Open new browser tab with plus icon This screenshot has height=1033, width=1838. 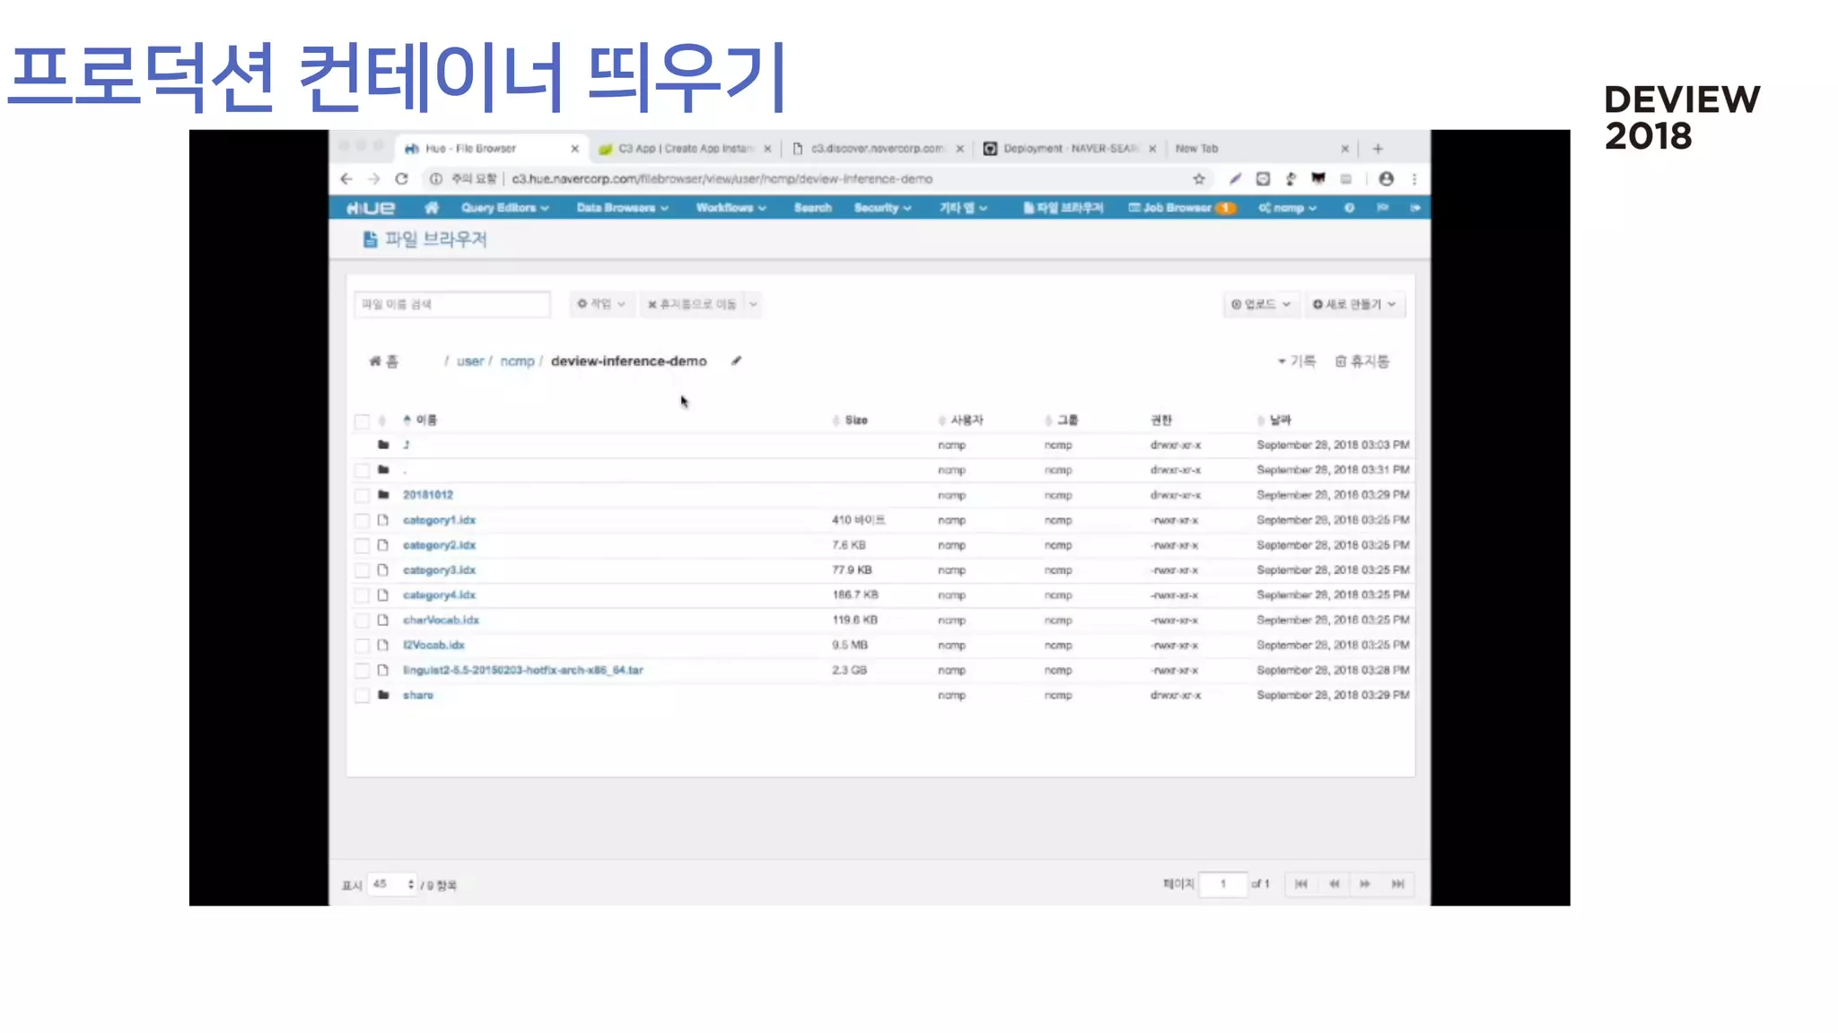coord(1378,149)
